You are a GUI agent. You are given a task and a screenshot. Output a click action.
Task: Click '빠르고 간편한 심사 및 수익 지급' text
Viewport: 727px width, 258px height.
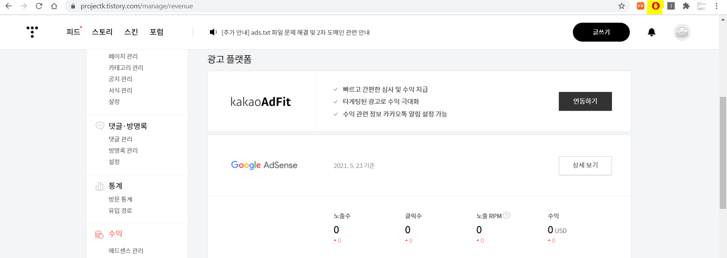(385, 89)
